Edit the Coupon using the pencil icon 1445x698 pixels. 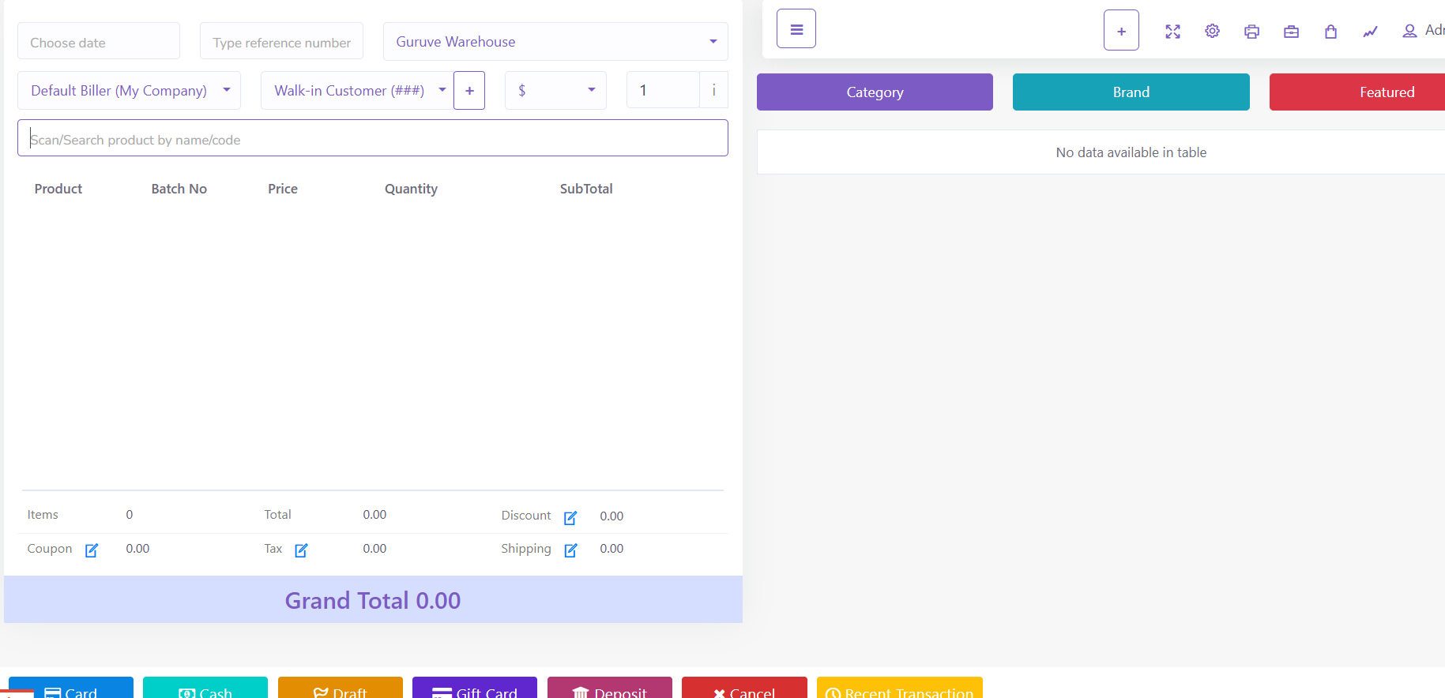click(x=92, y=550)
